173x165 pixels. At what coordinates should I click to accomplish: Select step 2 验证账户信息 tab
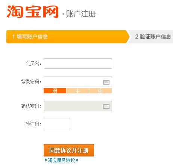point(151,37)
